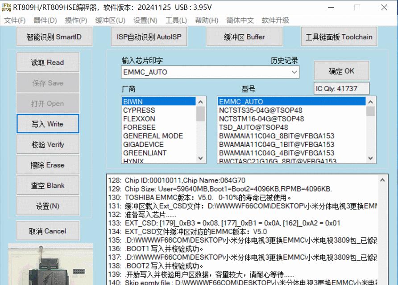Click the manufacturer list scrollbar thumb
Image resolution: width=398 pixels, height=285 pixels.
point(200,114)
